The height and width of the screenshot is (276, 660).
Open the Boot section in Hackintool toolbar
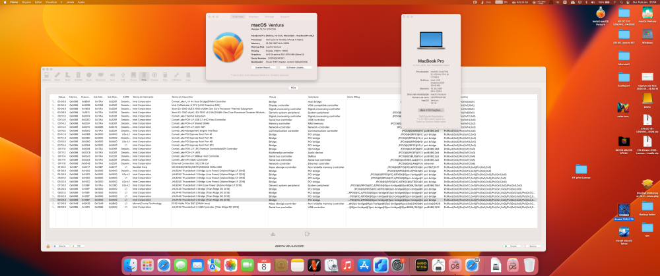[x=67, y=76]
